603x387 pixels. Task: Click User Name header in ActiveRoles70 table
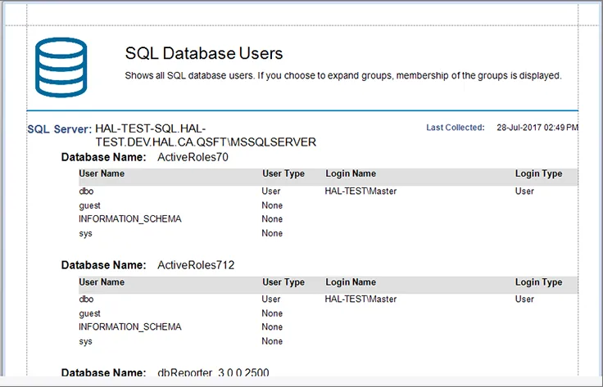point(102,174)
